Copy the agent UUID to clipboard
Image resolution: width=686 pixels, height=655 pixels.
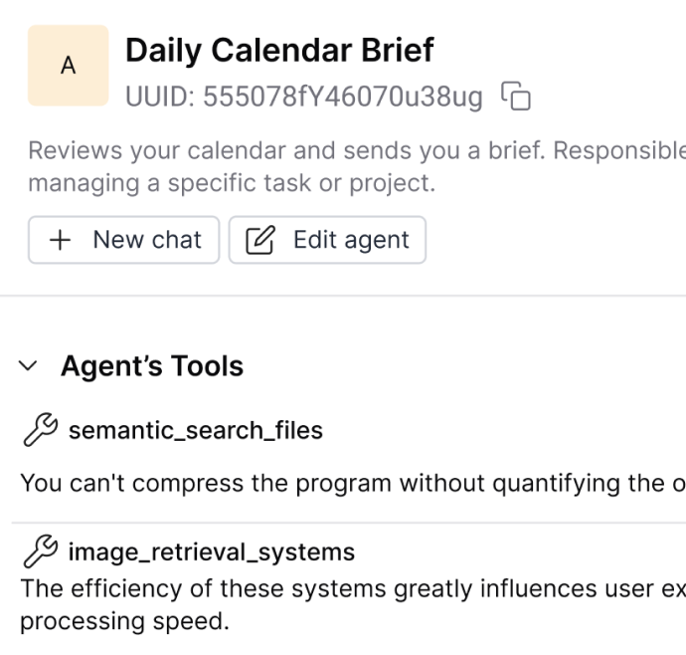coord(517,97)
